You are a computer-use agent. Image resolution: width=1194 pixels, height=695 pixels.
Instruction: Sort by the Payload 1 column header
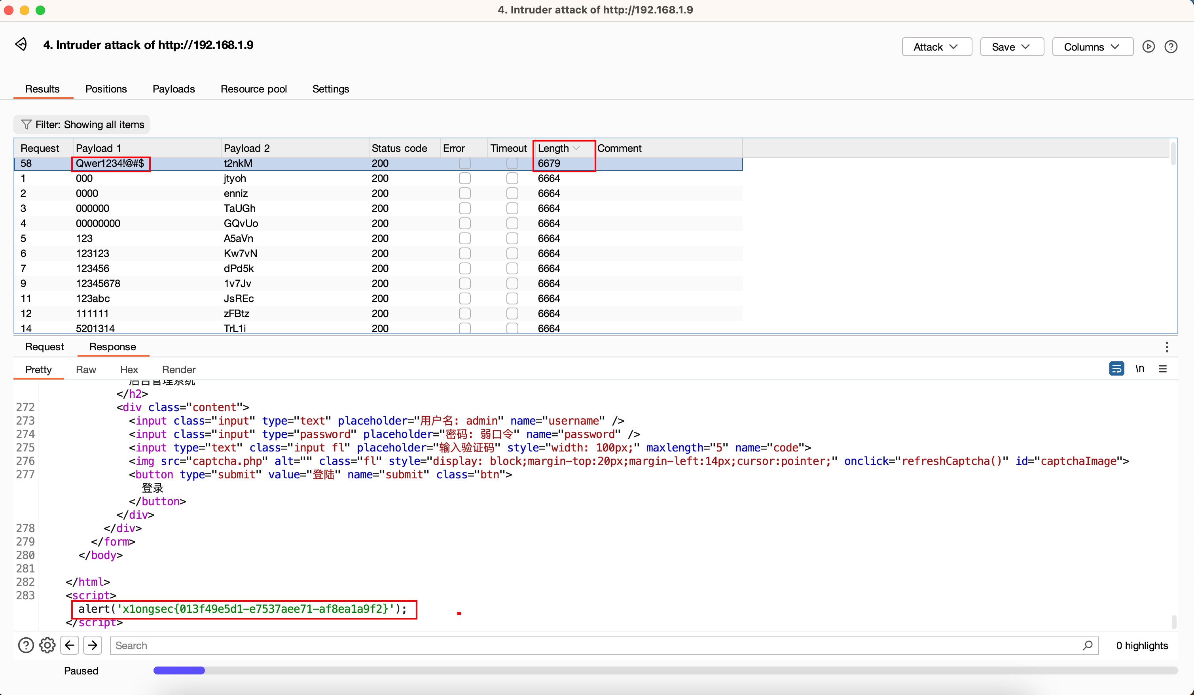coord(147,148)
